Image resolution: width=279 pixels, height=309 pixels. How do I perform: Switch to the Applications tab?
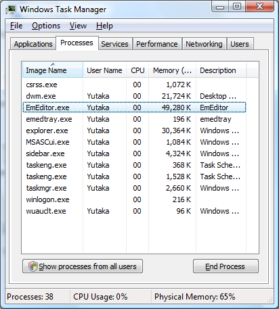click(33, 44)
